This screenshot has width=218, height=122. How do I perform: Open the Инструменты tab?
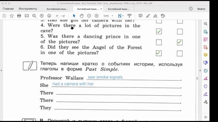[x=28, y=9]
